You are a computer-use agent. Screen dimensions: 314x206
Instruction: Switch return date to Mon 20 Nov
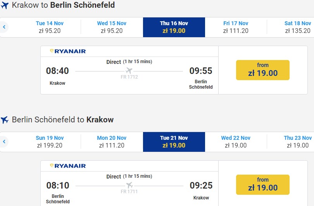pos(112,142)
